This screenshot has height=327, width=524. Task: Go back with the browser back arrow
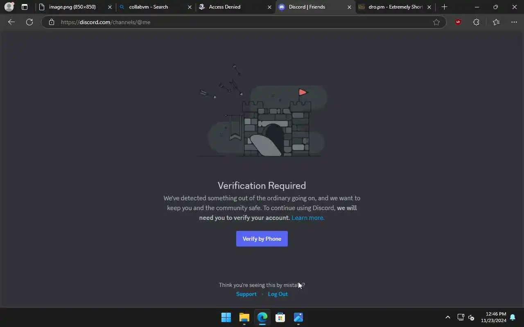tap(11, 22)
